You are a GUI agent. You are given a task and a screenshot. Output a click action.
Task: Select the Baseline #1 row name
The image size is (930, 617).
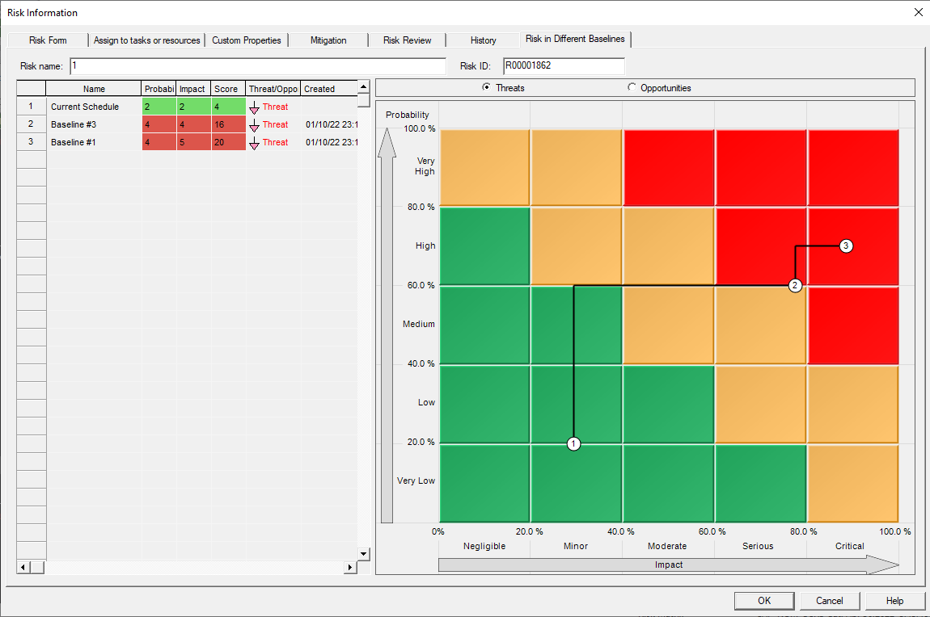click(74, 143)
